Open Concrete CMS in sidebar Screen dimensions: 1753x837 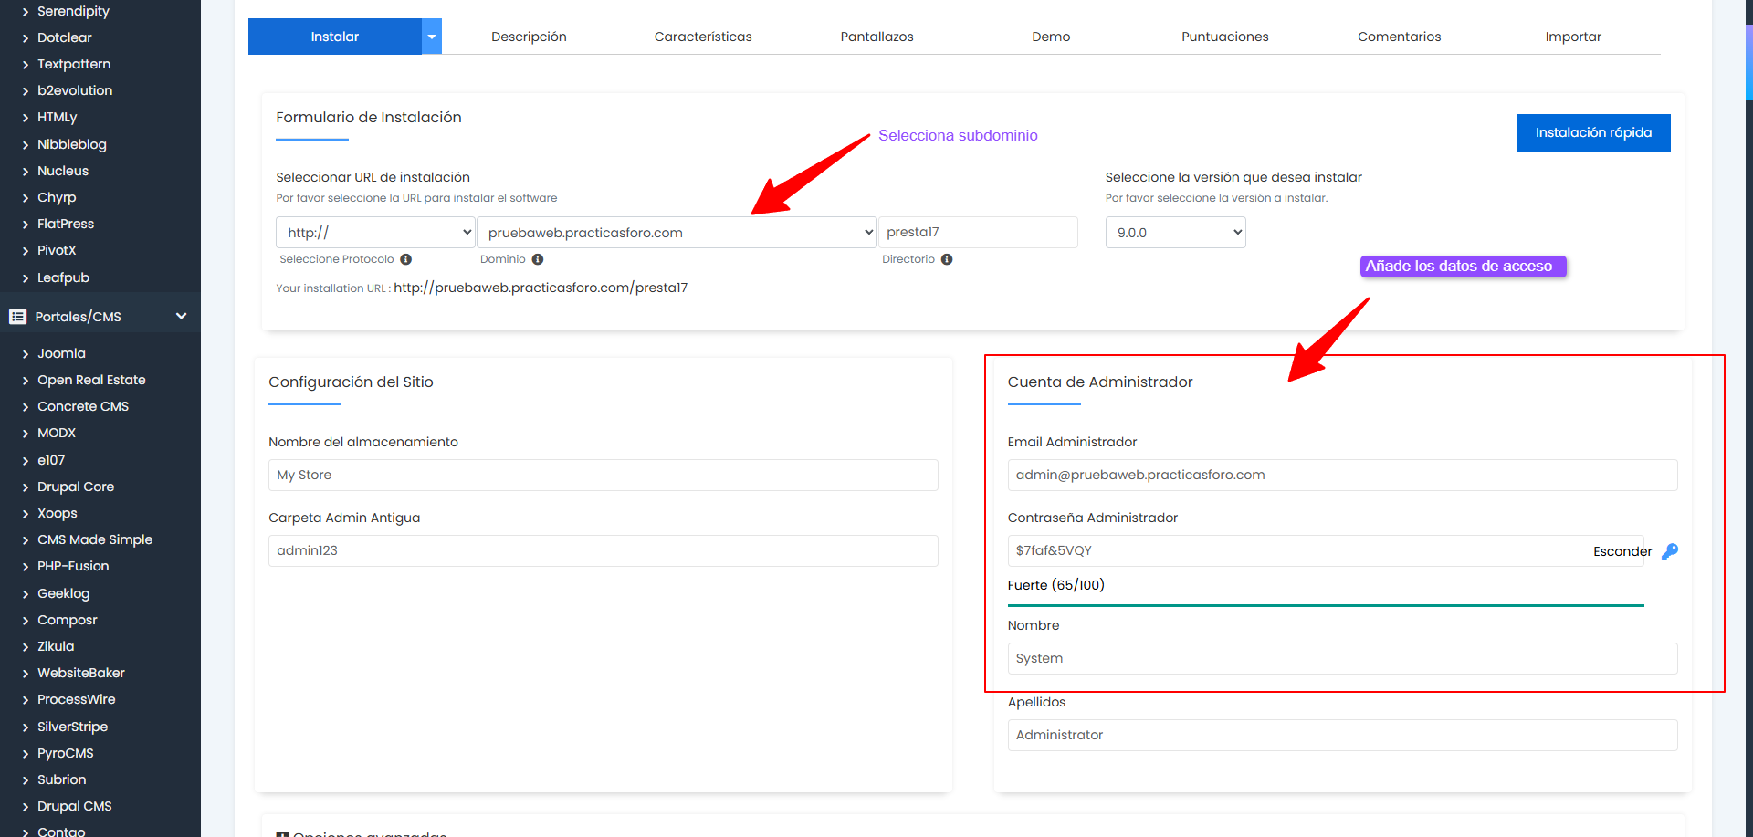tap(83, 406)
